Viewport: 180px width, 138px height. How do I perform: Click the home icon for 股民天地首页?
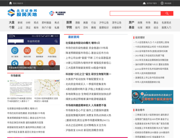point(11,3)
